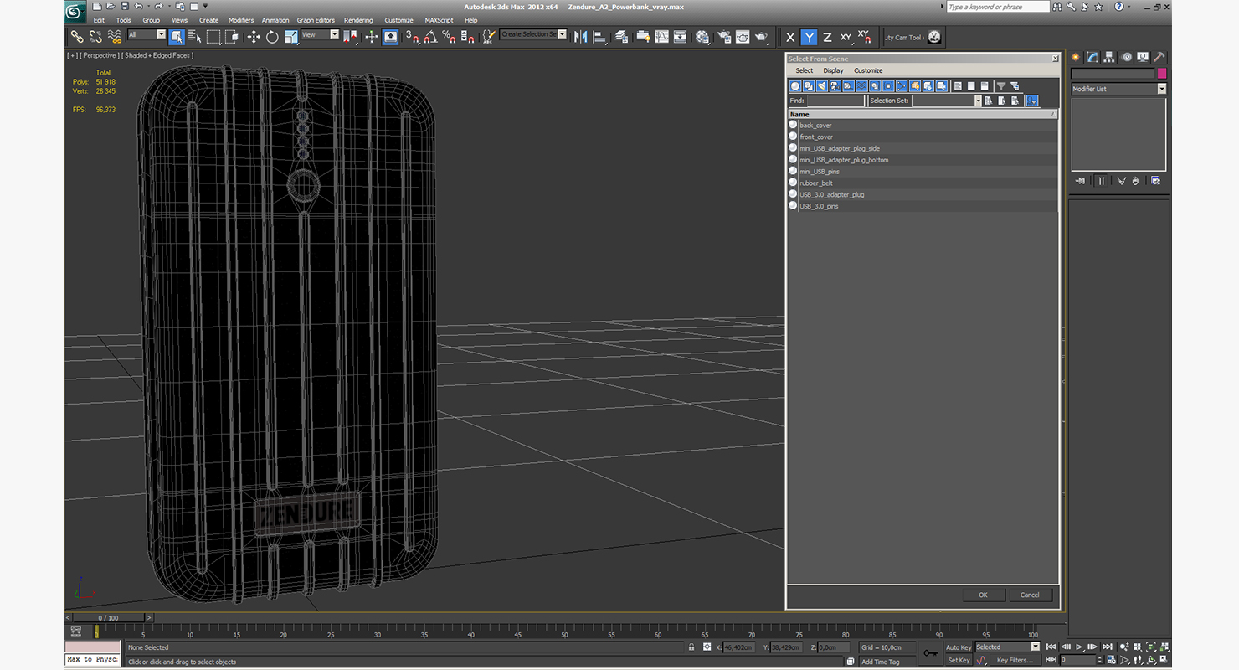1239x670 pixels.
Task: Toggle the selection lock padlock
Action: pyautogui.click(x=691, y=647)
